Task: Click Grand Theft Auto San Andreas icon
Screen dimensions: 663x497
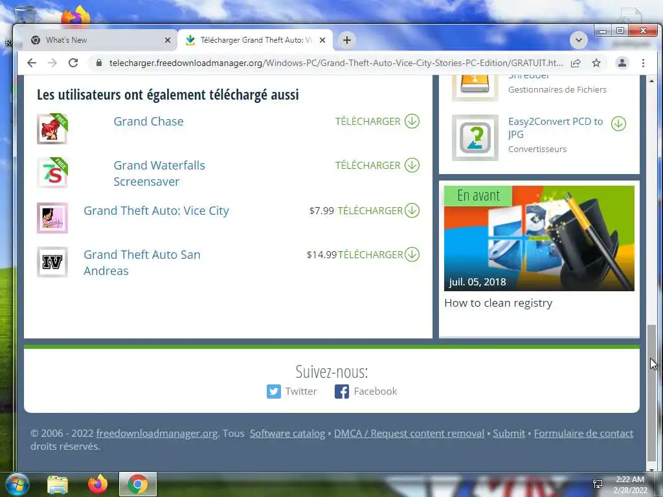Action: pyautogui.click(x=52, y=262)
